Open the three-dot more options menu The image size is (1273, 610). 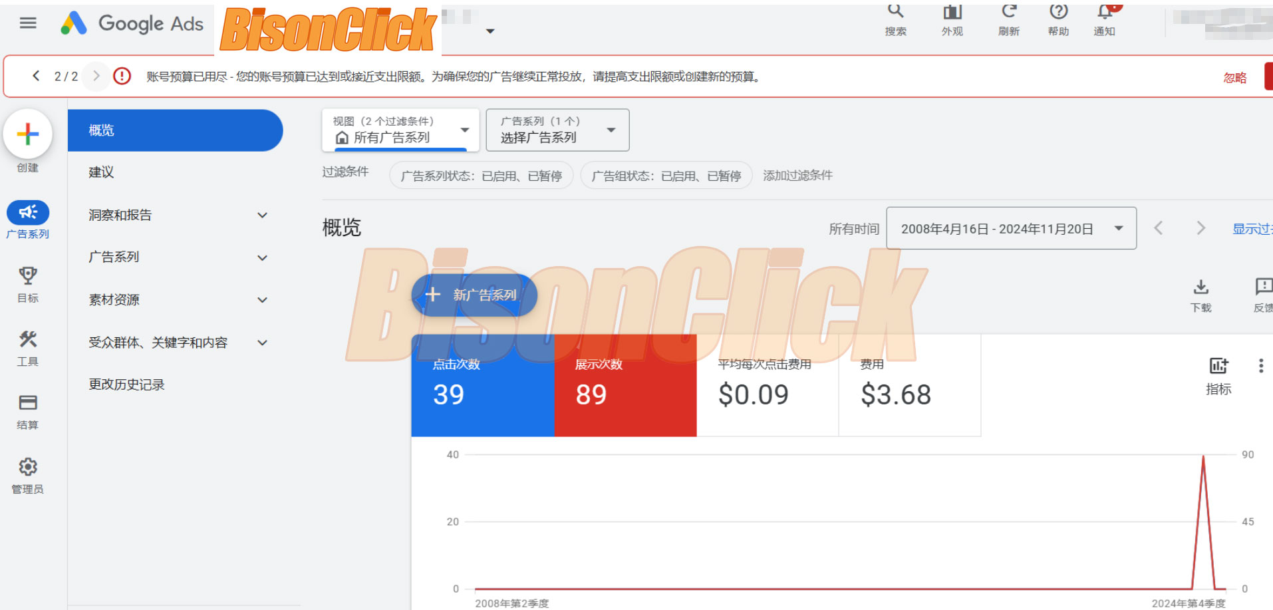coord(1261,365)
